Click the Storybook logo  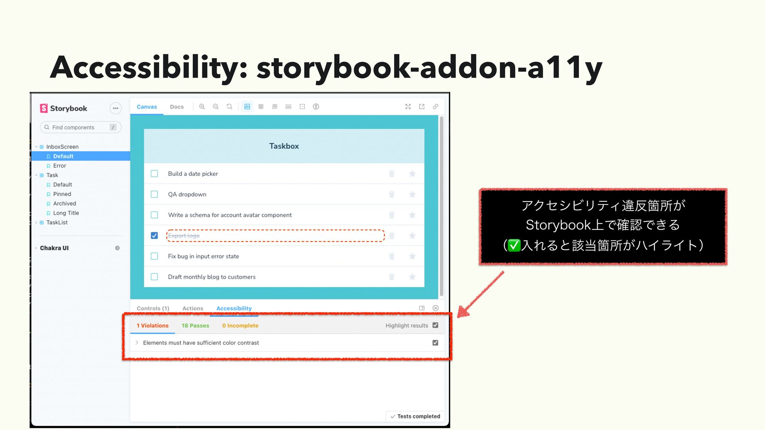tap(63, 108)
